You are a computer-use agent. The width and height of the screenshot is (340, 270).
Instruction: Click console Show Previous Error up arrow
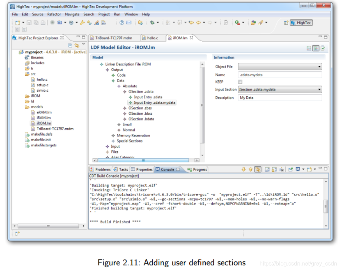point(251,169)
